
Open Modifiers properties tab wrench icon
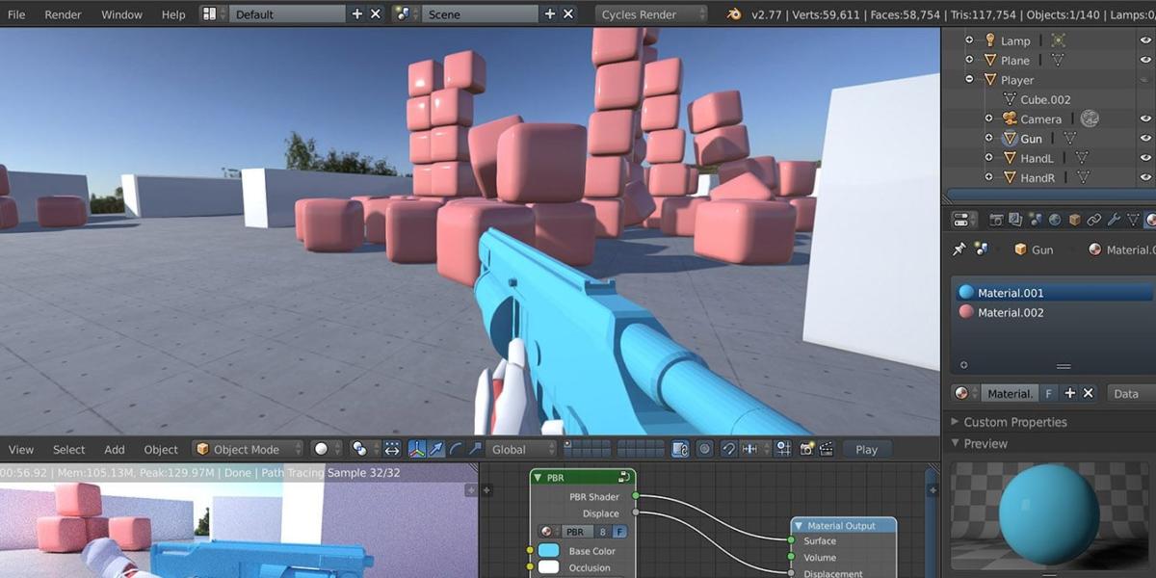click(1114, 220)
